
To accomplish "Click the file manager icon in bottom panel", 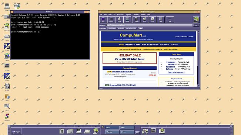I will (x=70, y=131).
